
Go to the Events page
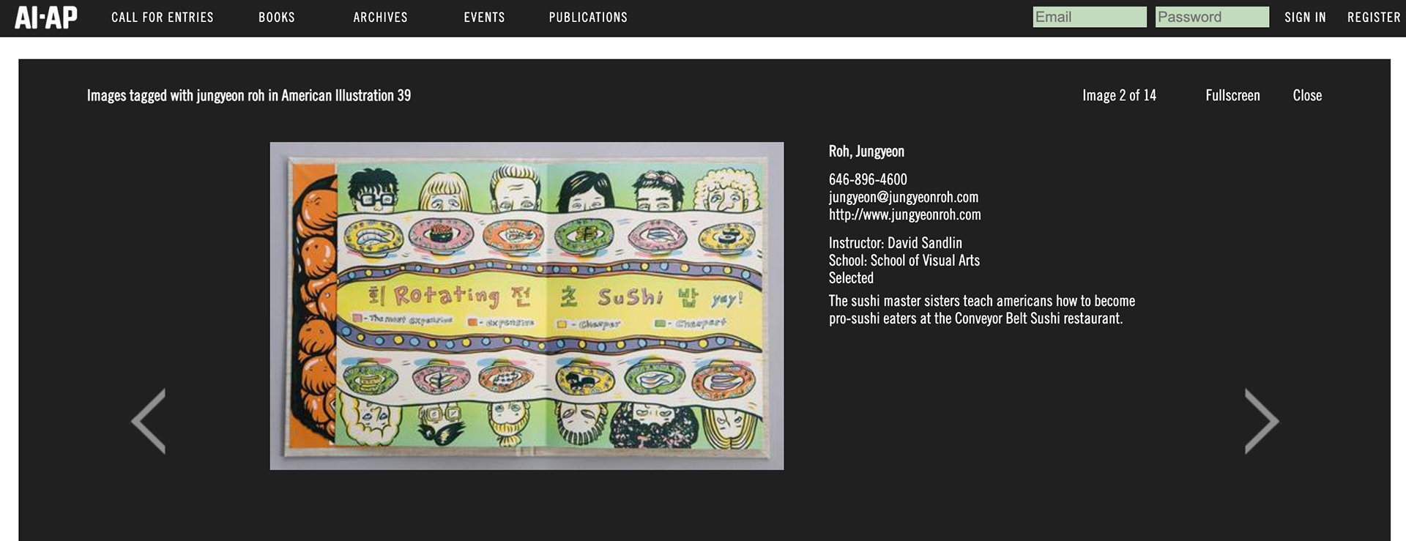[x=484, y=18]
